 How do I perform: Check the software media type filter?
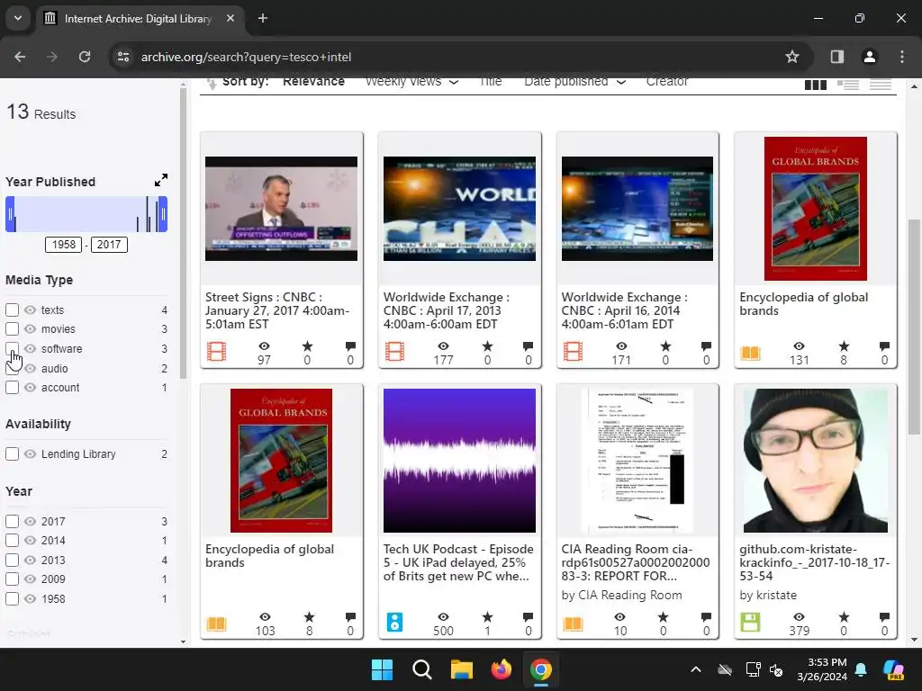(x=12, y=348)
